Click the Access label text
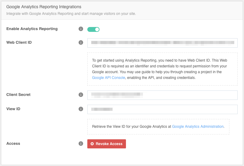This screenshot has height=166, width=244. [x=13, y=144]
